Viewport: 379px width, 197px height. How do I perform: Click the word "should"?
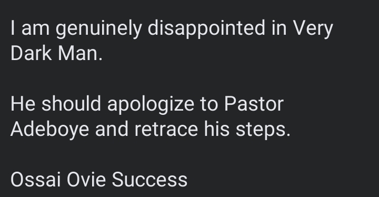tap(71, 104)
